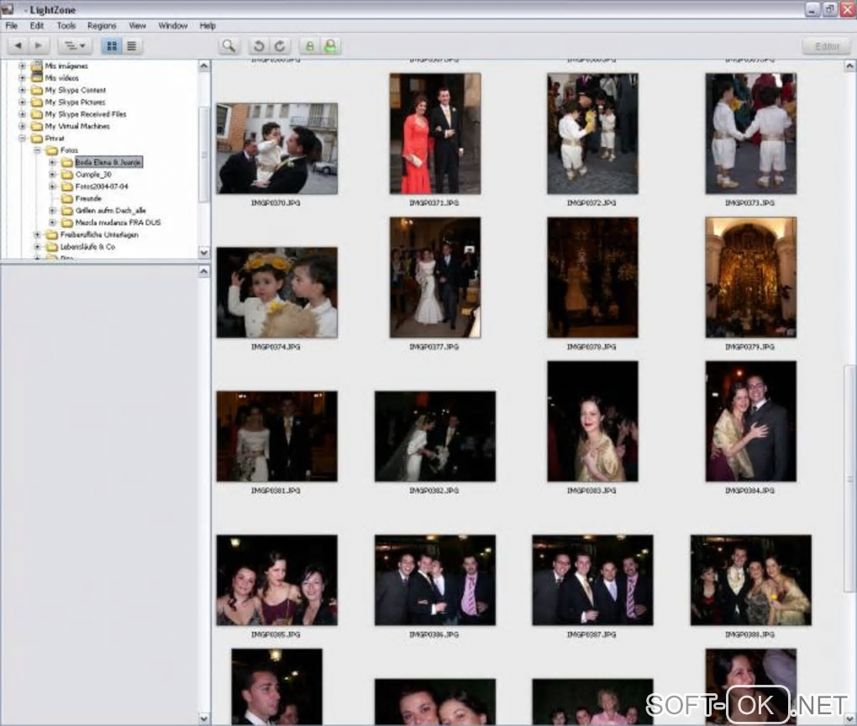Click the folder tree scroll-down arrow
The image size is (857, 726).
204,252
